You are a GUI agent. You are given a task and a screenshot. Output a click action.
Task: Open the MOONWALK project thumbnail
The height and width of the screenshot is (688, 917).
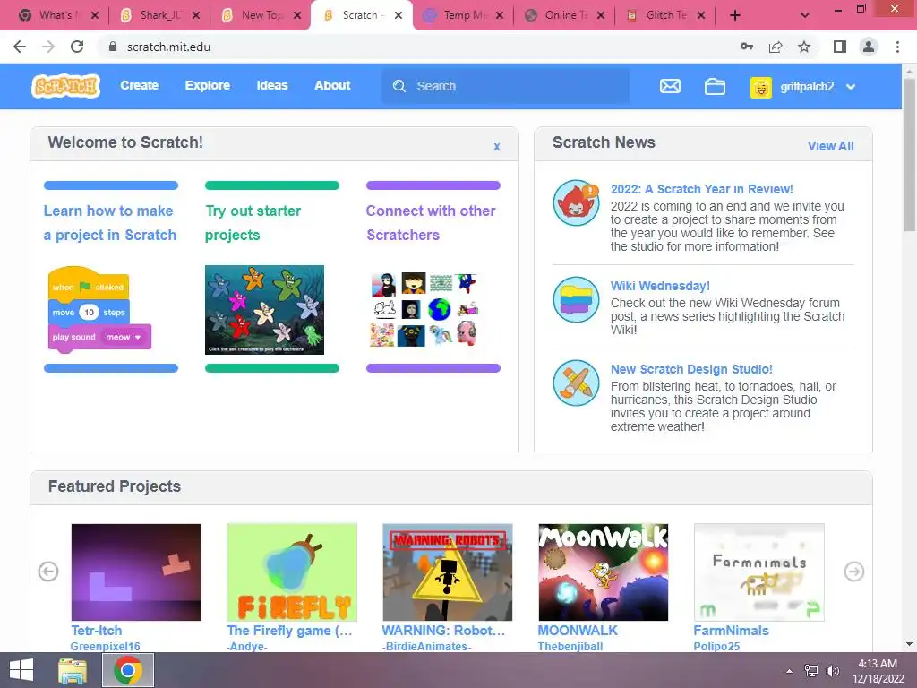[x=603, y=572]
